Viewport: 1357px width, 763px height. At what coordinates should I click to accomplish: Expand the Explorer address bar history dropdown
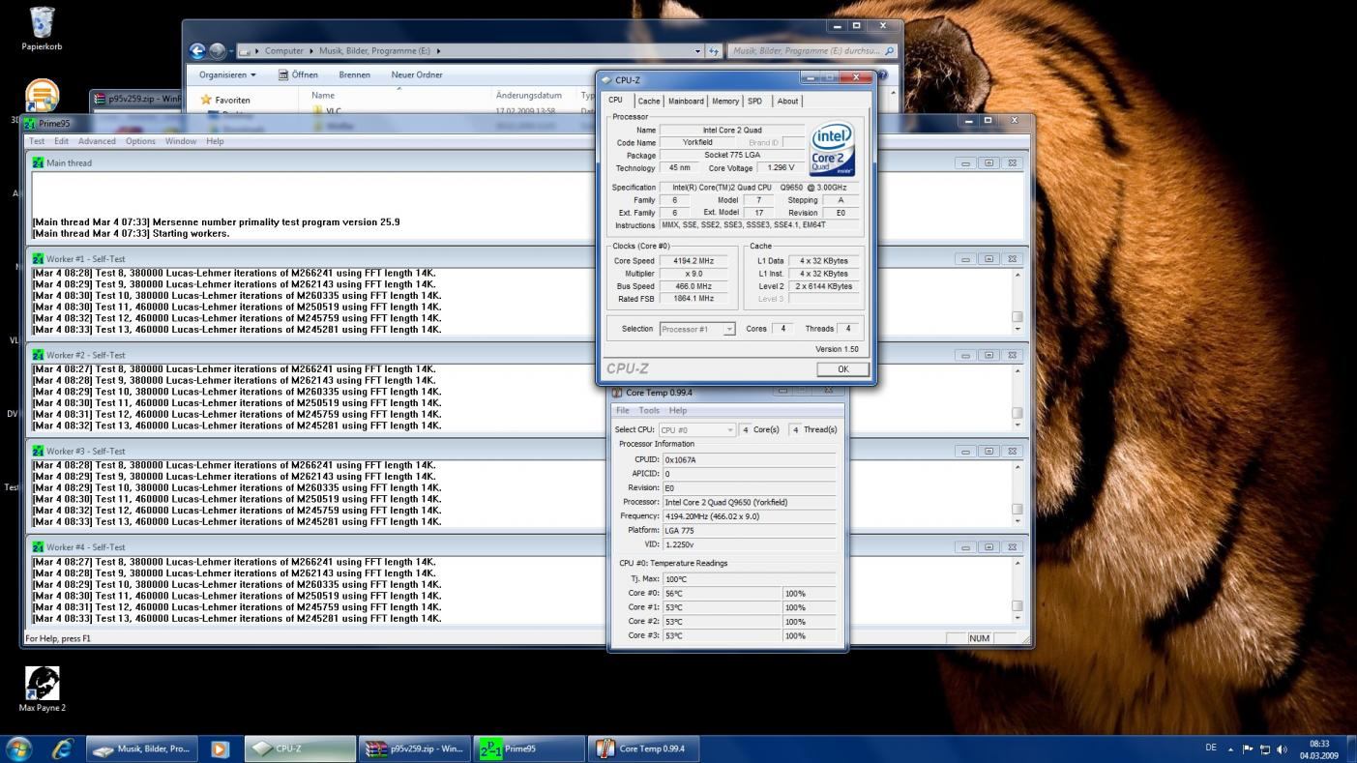698,51
